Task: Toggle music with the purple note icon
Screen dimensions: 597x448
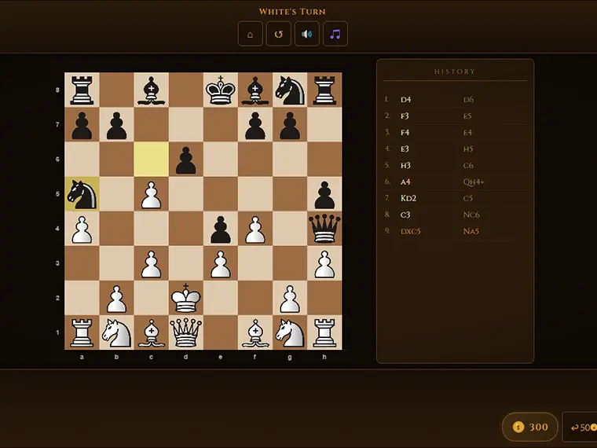Action: 335,34
